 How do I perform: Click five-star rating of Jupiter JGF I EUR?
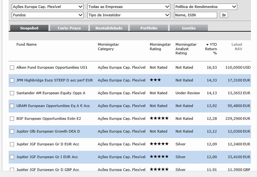coord(159,157)
